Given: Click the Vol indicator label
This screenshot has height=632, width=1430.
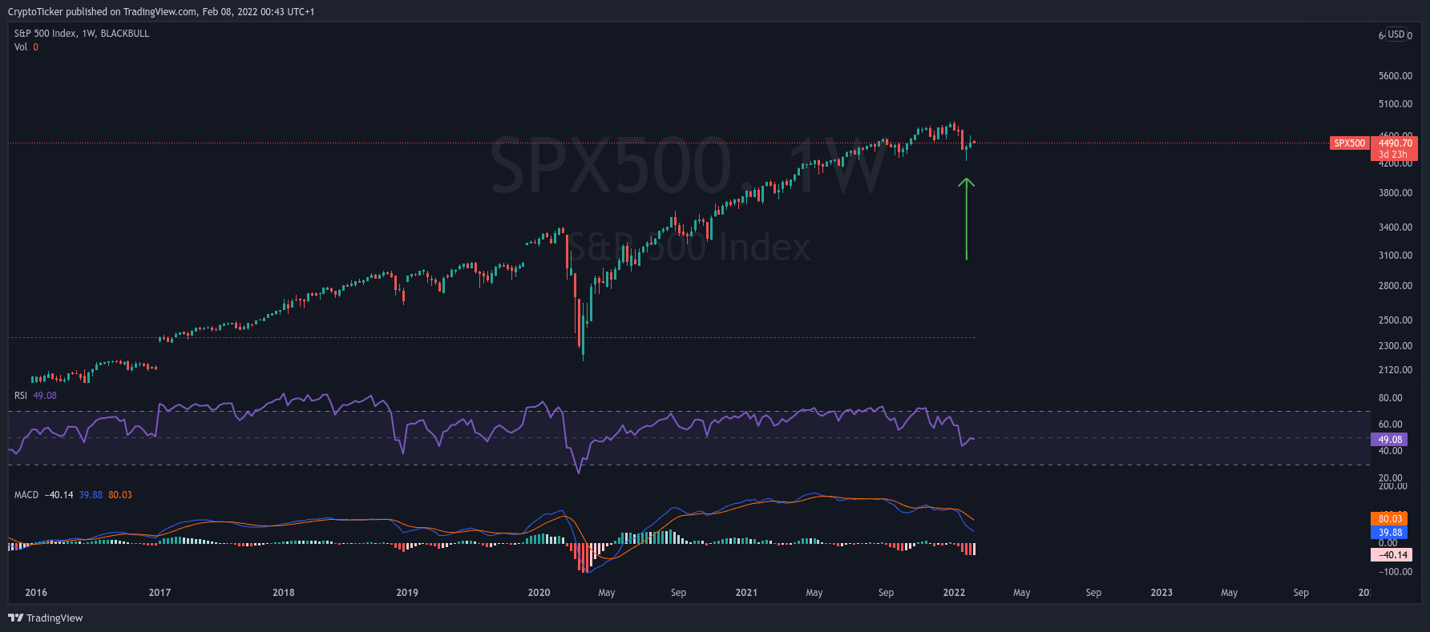Looking at the screenshot, I should point(21,47).
